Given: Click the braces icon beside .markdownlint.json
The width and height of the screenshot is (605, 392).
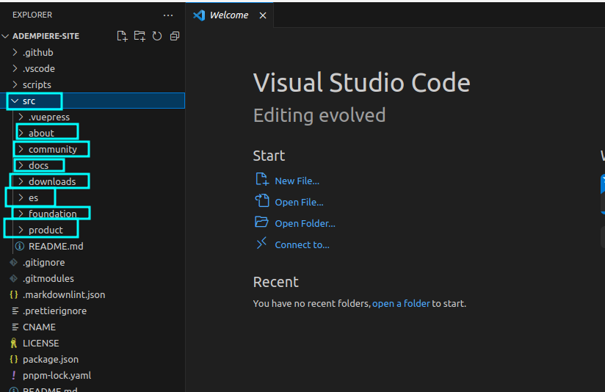Looking at the screenshot, I should (x=14, y=295).
